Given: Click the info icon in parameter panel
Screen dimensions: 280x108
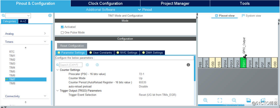Looking at the screenshot, I should coord(188,65).
